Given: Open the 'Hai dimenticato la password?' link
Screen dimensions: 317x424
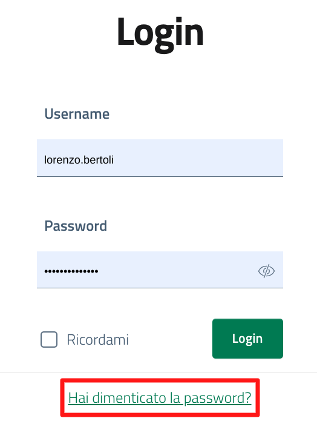Looking at the screenshot, I should [160, 398].
